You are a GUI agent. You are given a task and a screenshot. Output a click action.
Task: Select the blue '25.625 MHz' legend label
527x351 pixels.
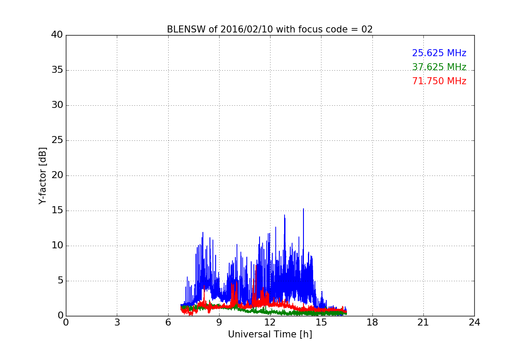(439, 53)
